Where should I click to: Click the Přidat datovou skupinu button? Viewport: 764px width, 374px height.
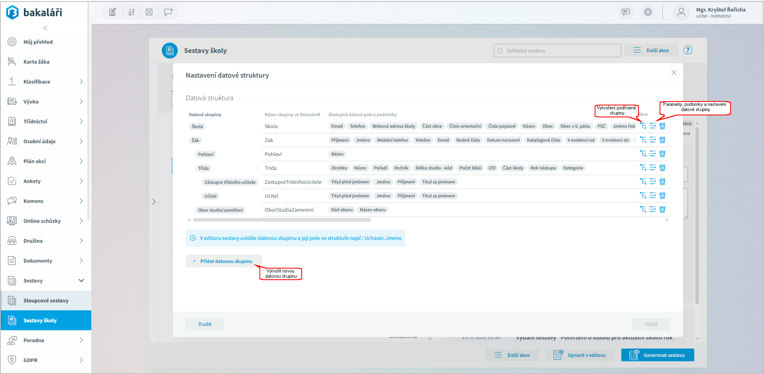(224, 261)
